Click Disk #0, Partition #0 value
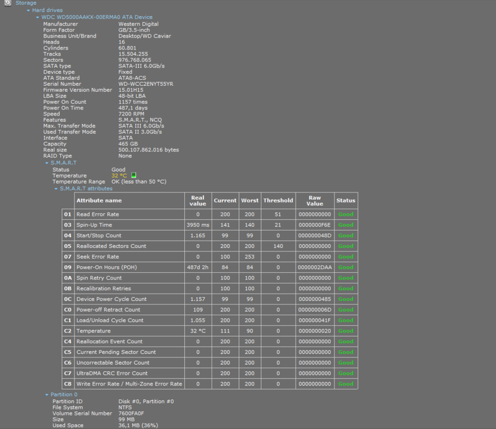The image size is (496, 429). coord(146,402)
